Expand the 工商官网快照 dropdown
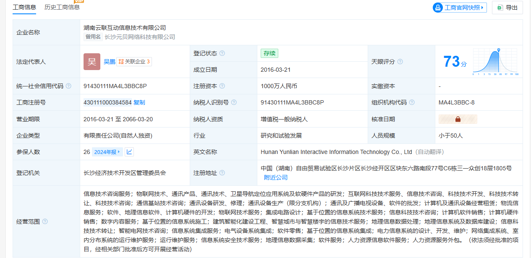 [x=460, y=8]
